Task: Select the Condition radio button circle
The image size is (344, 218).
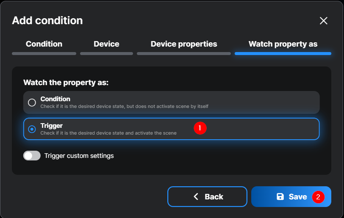Action: [x=32, y=102]
